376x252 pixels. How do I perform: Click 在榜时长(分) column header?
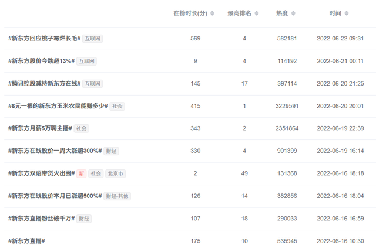coord(190,13)
